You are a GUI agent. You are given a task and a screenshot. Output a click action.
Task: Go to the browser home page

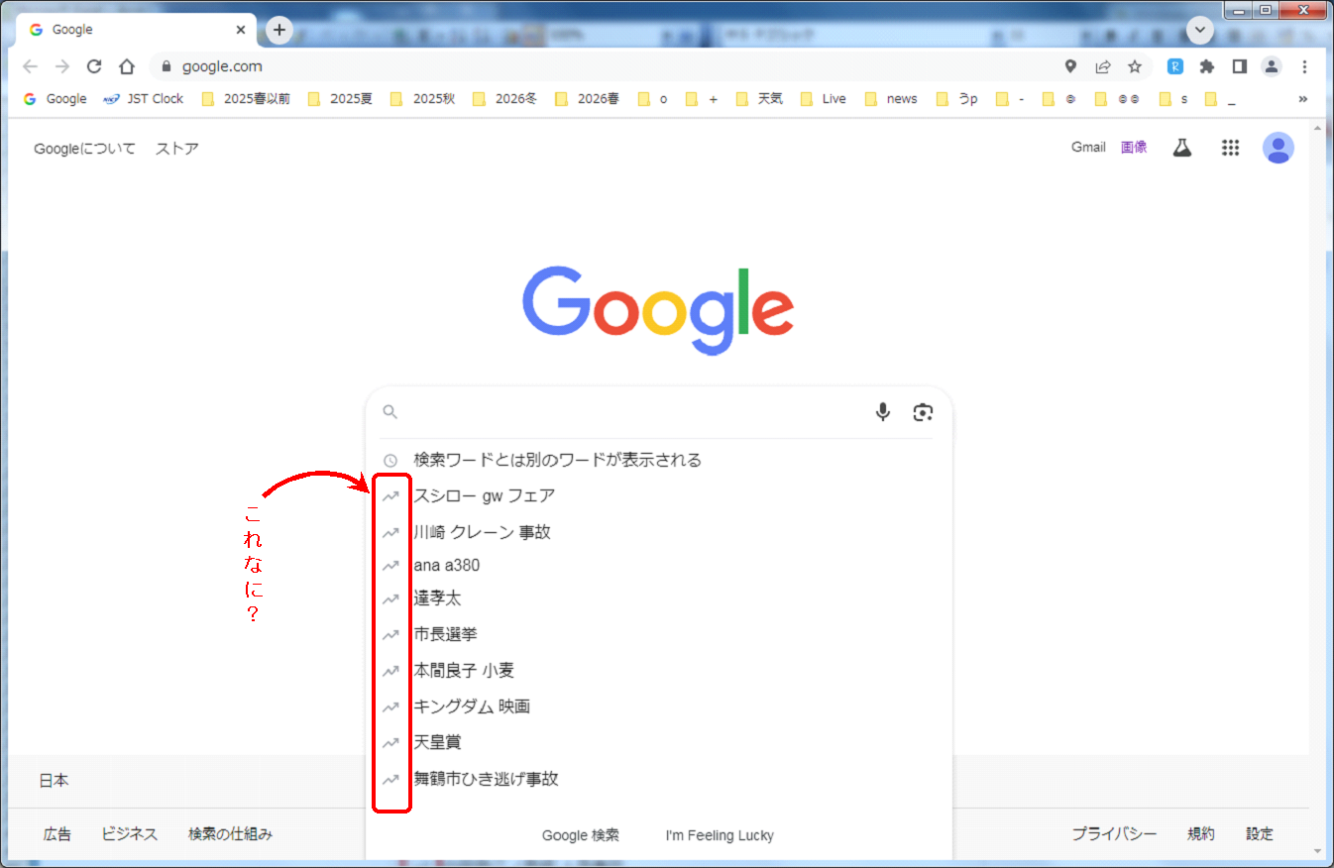pyautogui.click(x=127, y=66)
